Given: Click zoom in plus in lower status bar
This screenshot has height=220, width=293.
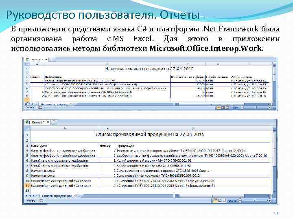Looking at the screenshot, I should click(x=269, y=201).
